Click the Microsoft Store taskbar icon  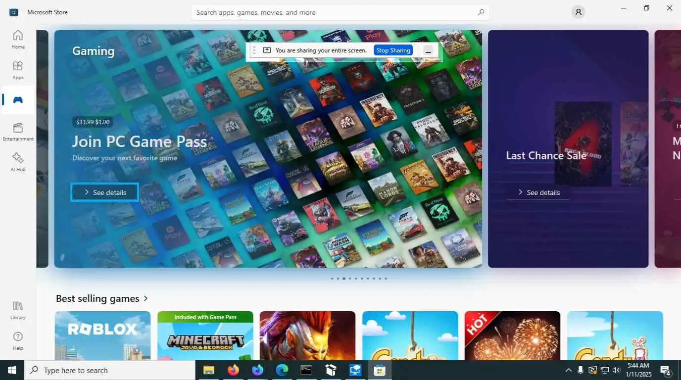[380, 370]
